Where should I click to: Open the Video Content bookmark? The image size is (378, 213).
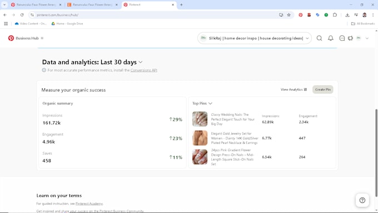[x=31, y=24]
